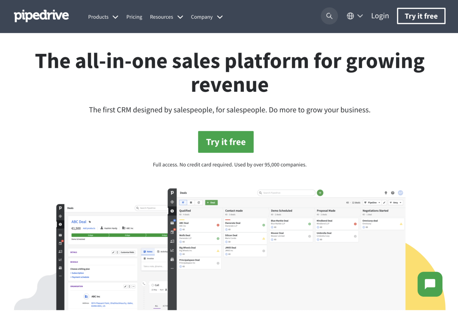Screen dimensions: 458x313
Task: Click the yellow warning icon on Omnicorp deal card
Action: (x=401, y=224)
